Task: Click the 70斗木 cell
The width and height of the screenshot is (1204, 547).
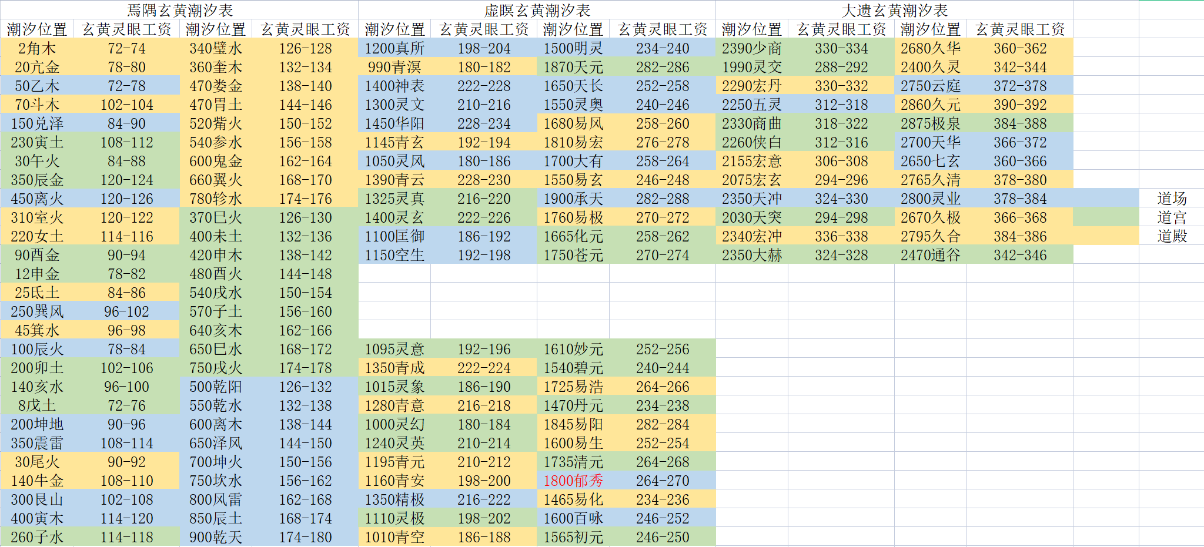Action: pos(37,104)
